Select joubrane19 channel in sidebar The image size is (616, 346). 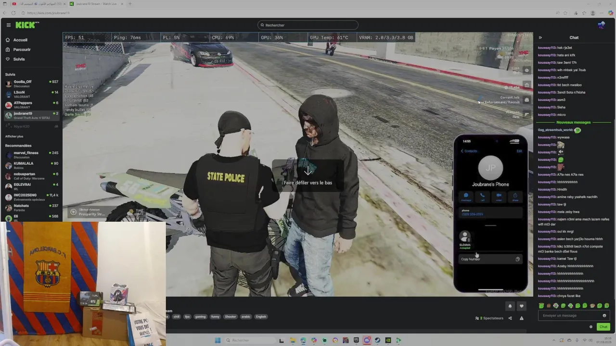click(32, 115)
